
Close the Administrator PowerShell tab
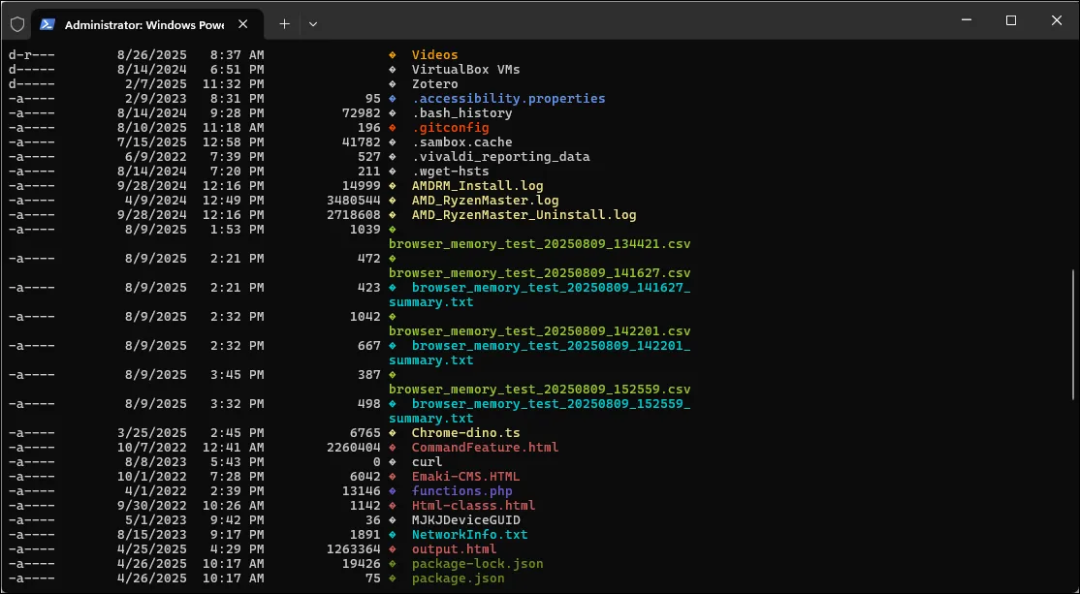tap(243, 23)
